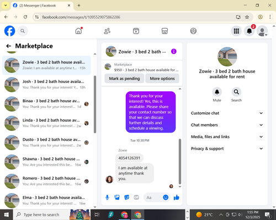Click the chat messages scrollbar
This screenshot has width=276, height=220.
point(180,161)
